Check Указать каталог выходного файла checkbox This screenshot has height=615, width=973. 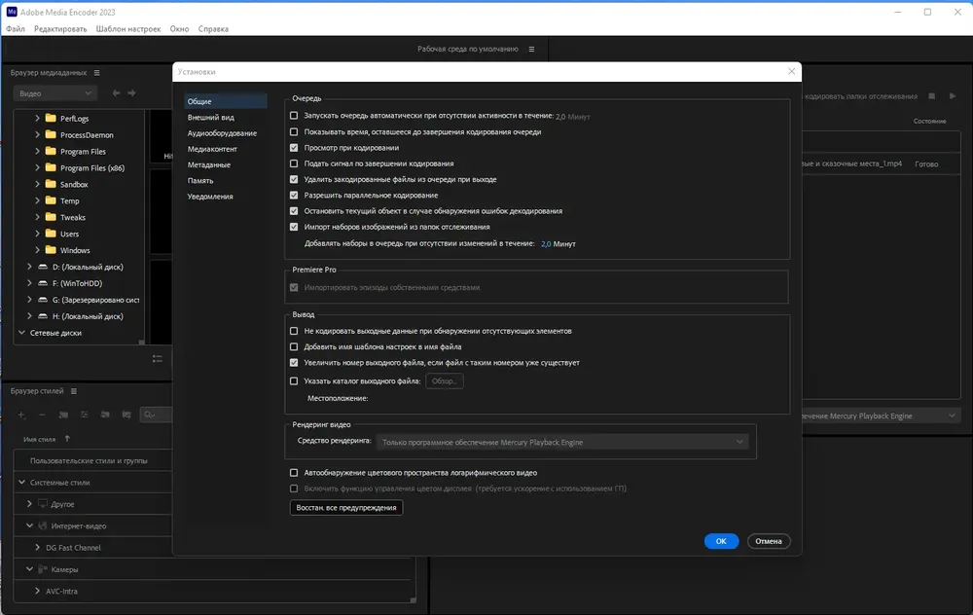click(294, 381)
